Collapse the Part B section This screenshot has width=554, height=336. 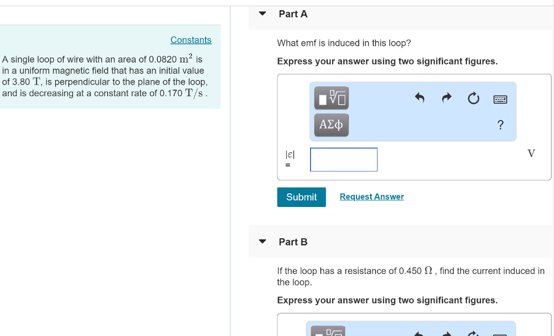click(x=262, y=241)
